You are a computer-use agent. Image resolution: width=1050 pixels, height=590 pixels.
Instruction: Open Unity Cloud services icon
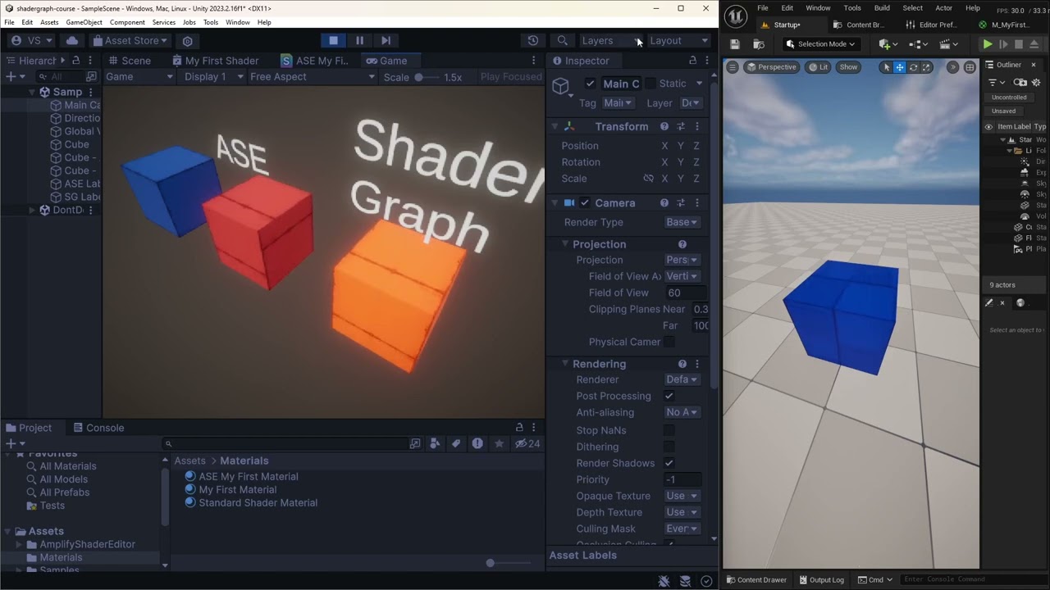(72, 40)
